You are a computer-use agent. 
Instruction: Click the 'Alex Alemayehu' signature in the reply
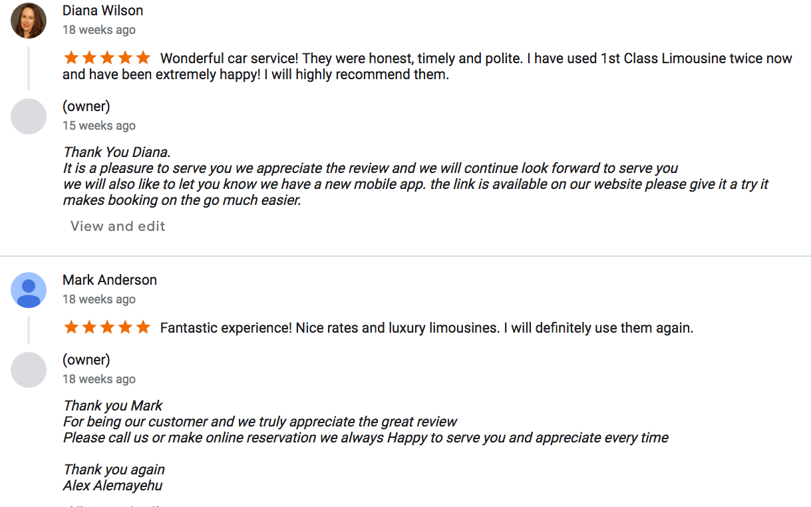point(112,486)
